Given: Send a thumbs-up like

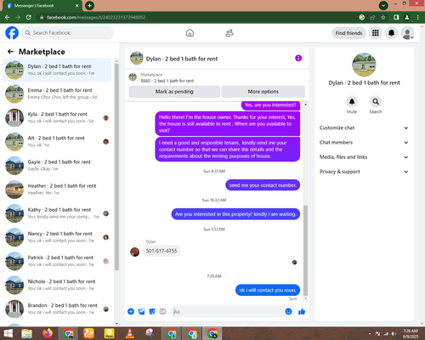Looking at the screenshot, I should (x=302, y=312).
